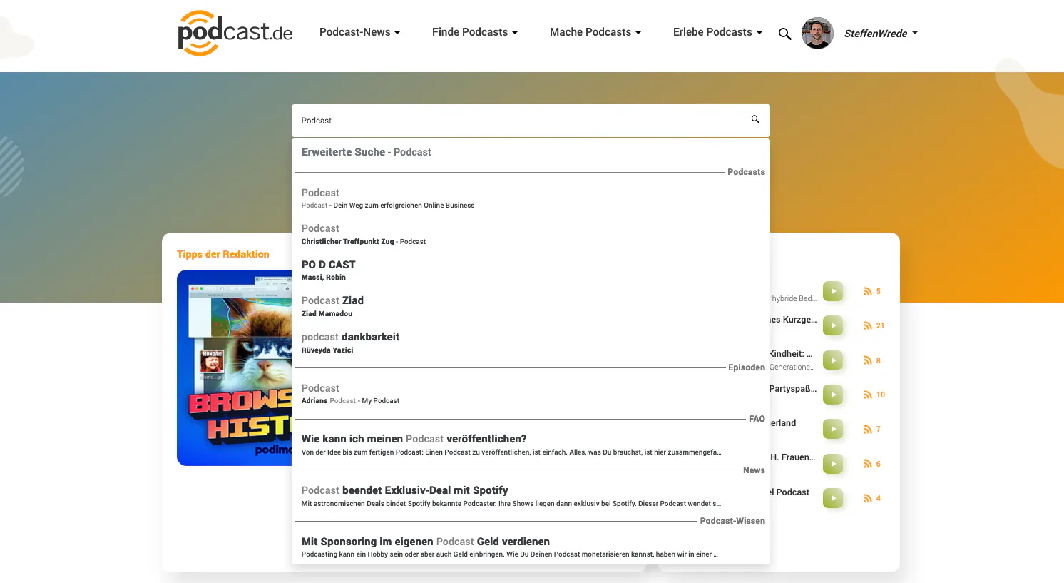Play the episode with RSS count 7
1064x583 pixels.
(833, 429)
